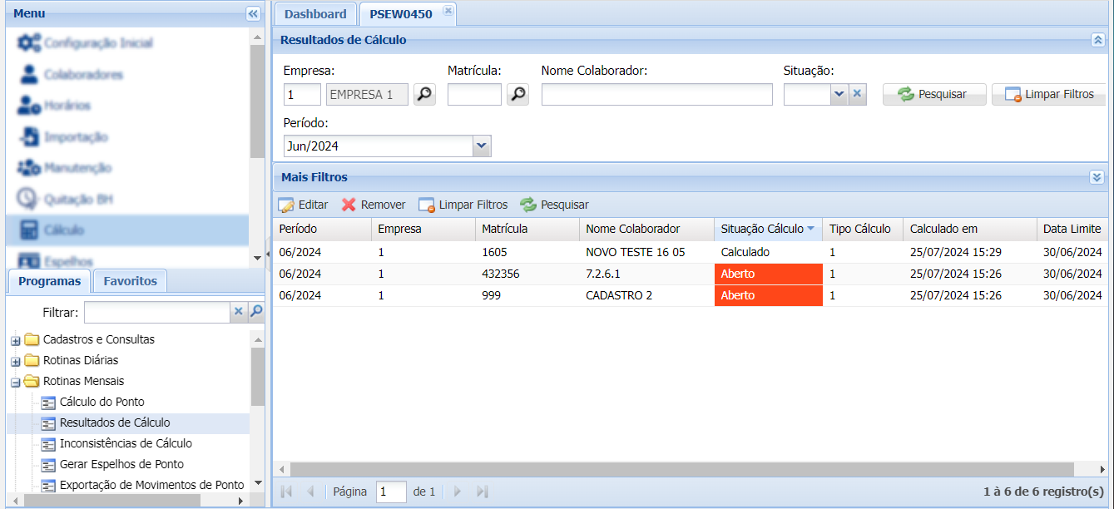
Task: Click the Matrícula lookup magnifier icon
Action: [x=517, y=95]
